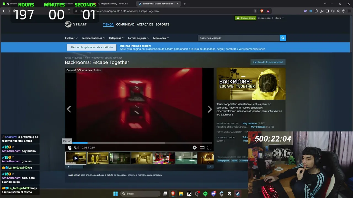The image size is (353, 198).
Task: Open the colorful bouncy castle screenshot
Action: tap(164, 158)
